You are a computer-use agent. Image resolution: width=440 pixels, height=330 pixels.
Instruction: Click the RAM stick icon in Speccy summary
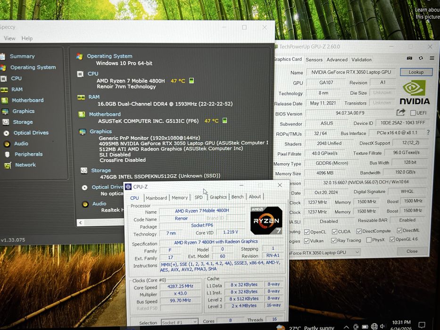click(x=81, y=98)
